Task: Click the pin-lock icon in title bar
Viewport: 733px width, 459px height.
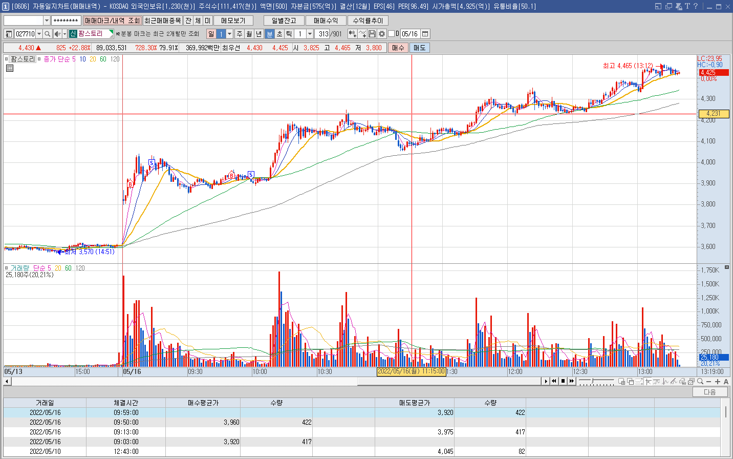Action: pos(679,6)
